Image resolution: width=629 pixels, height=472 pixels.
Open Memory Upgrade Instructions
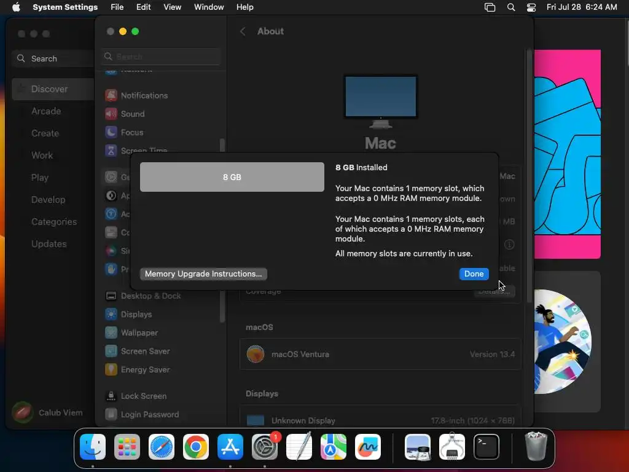[x=203, y=273]
